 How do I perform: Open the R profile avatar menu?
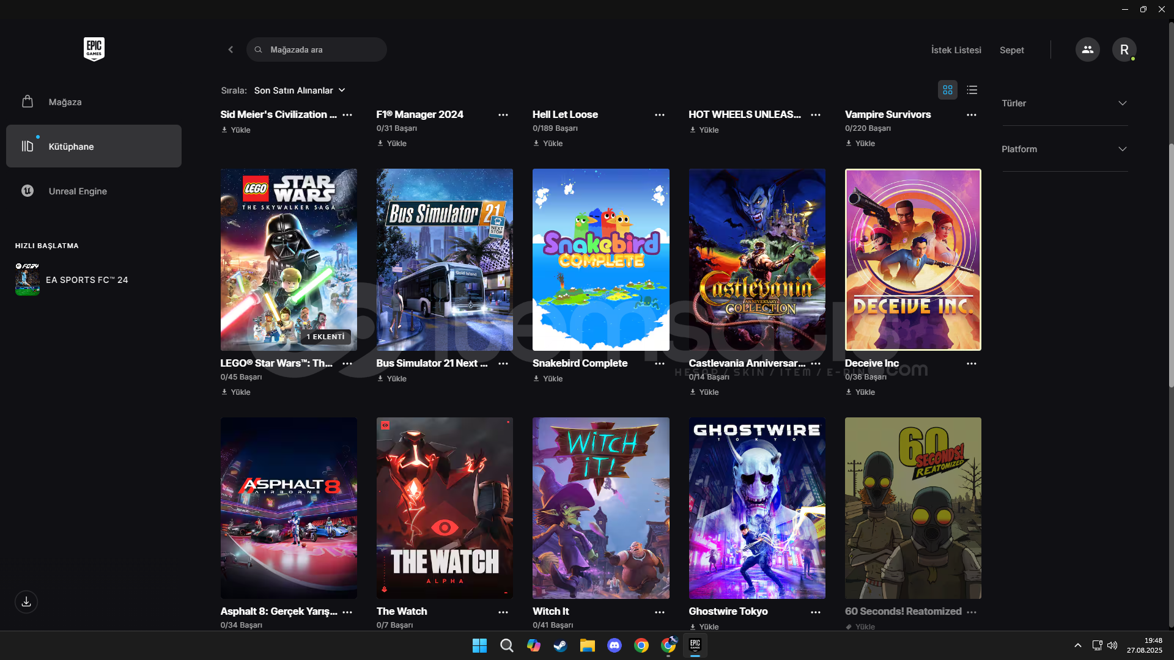tap(1124, 50)
